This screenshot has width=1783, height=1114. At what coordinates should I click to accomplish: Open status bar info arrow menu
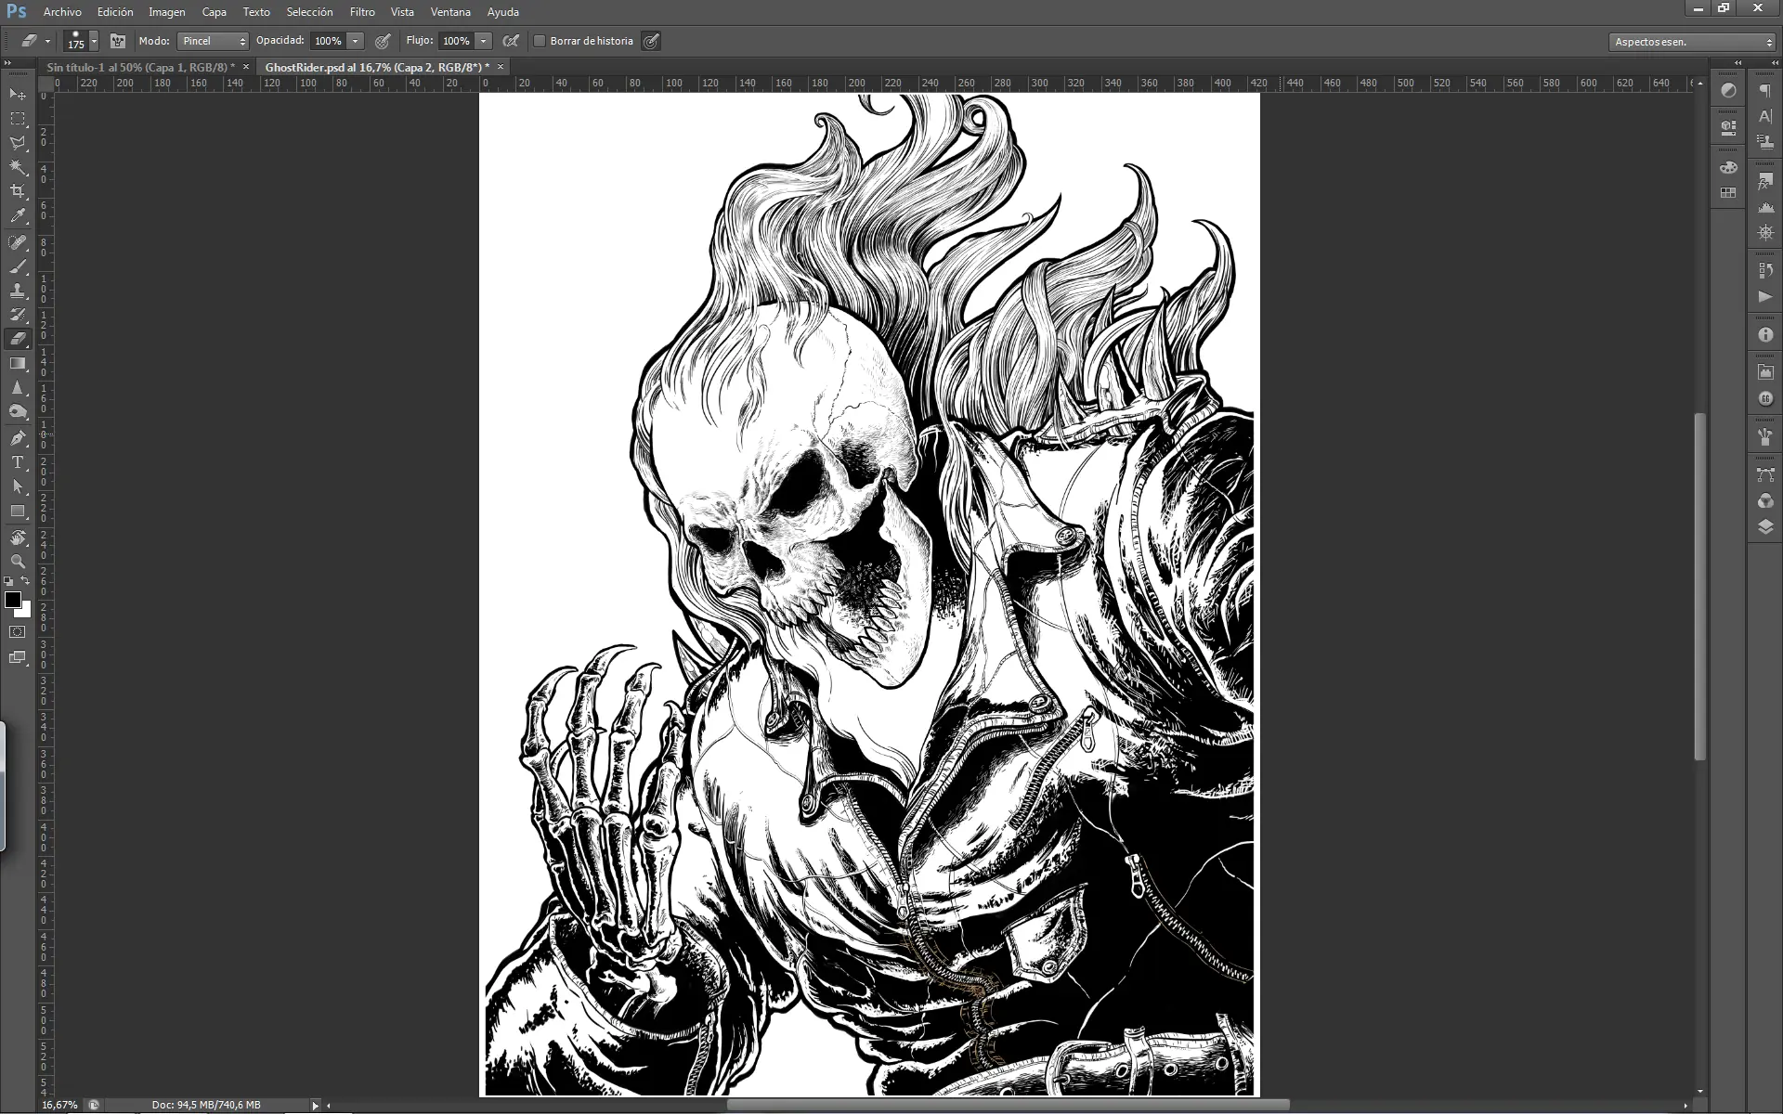[x=316, y=1105]
